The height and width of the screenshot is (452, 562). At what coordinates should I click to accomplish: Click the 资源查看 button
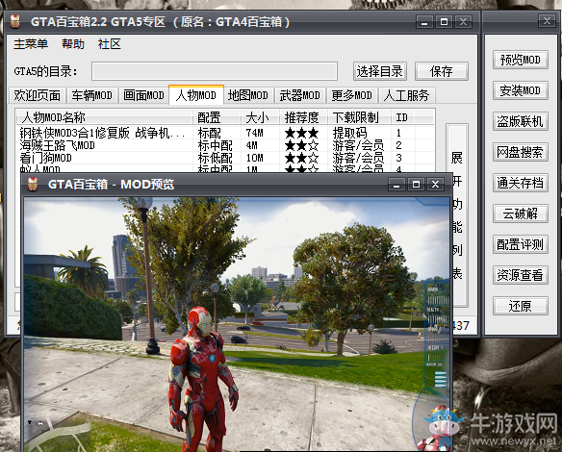[x=521, y=275]
